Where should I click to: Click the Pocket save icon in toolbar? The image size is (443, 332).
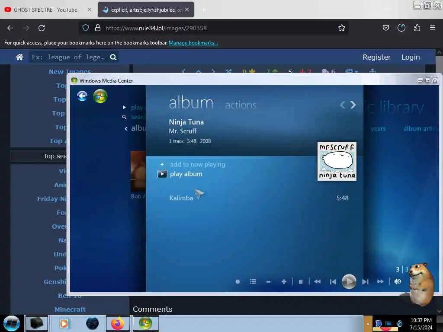click(385, 28)
